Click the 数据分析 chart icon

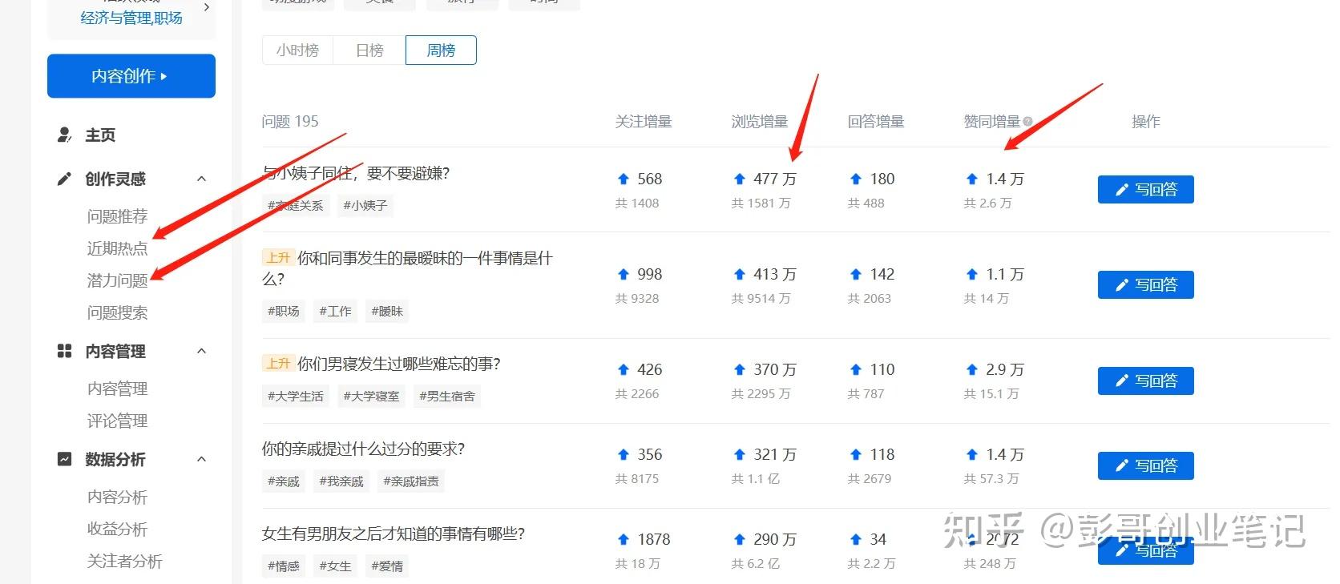64,459
